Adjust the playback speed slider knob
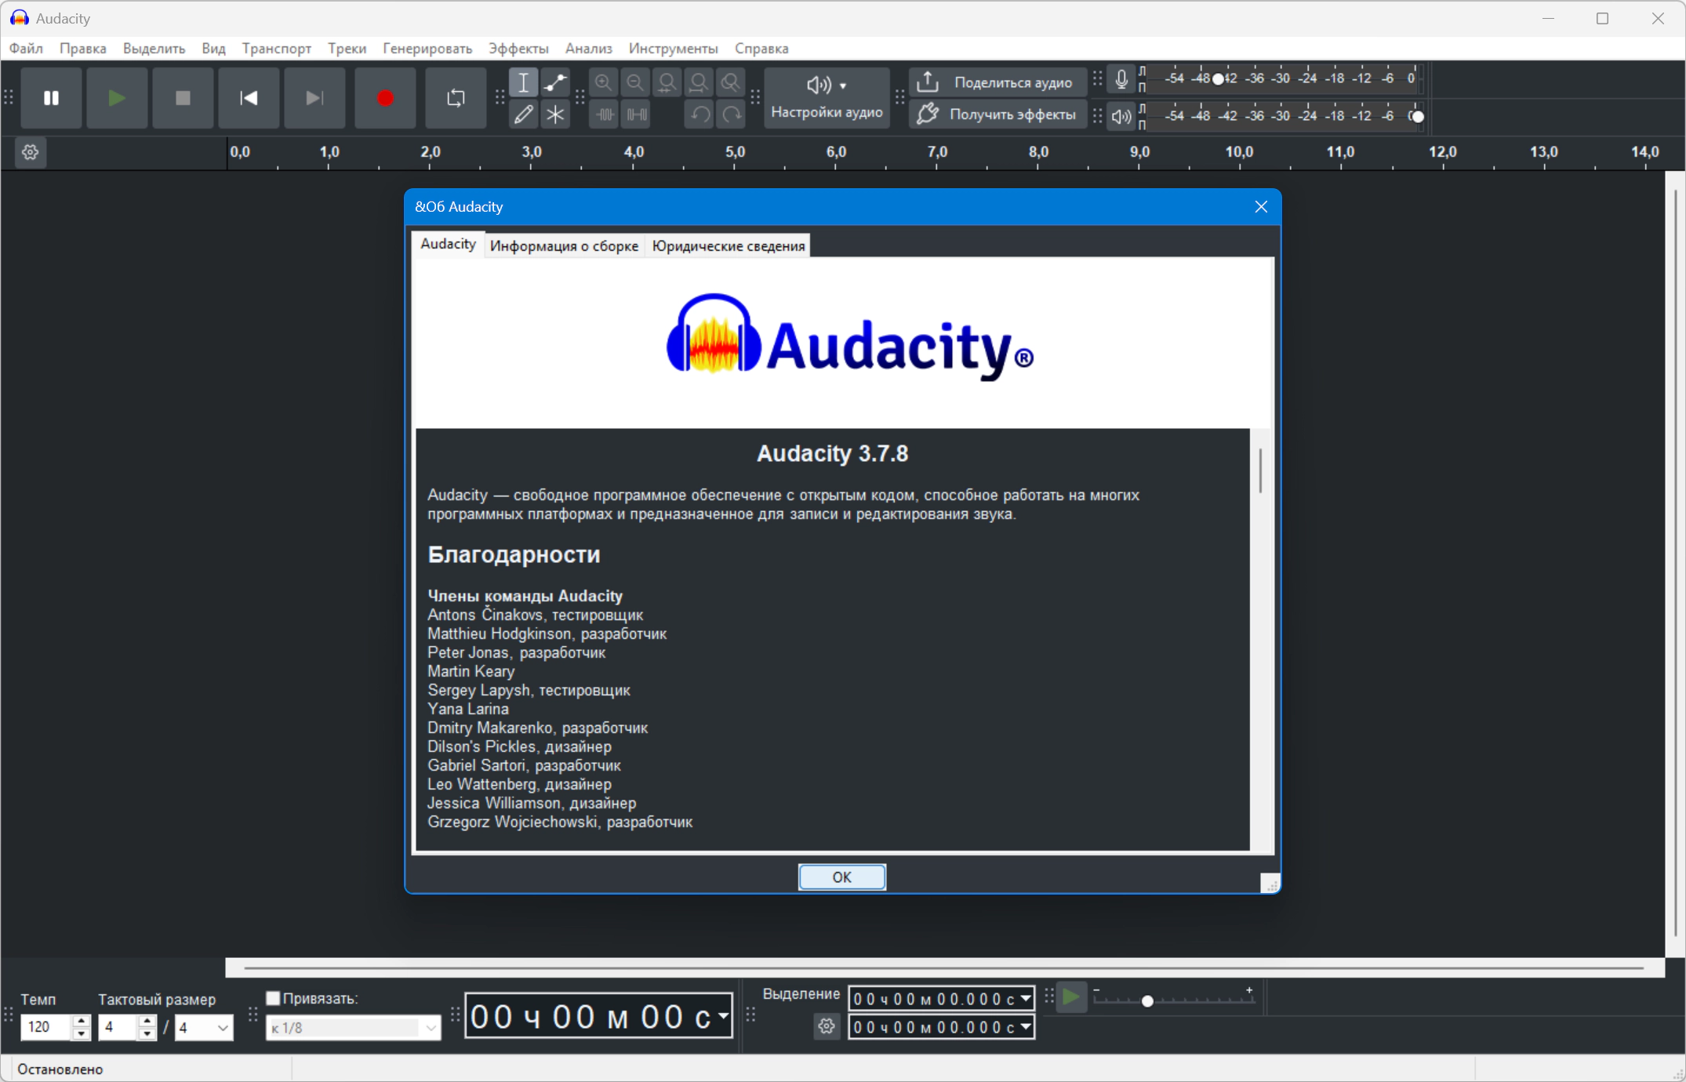The height and width of the screenshot is (1082, 1686). (1147, 1001)
